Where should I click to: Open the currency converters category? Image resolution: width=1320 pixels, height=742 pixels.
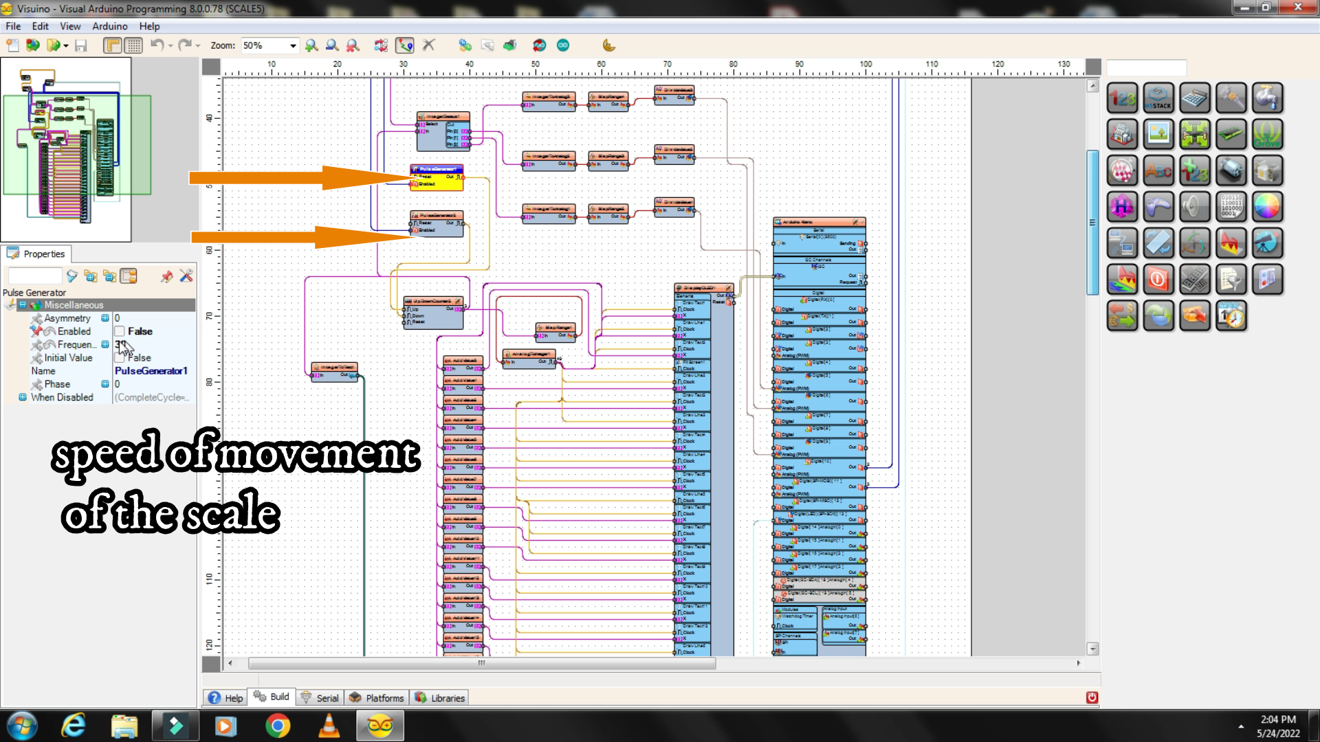coord(1122,316)
